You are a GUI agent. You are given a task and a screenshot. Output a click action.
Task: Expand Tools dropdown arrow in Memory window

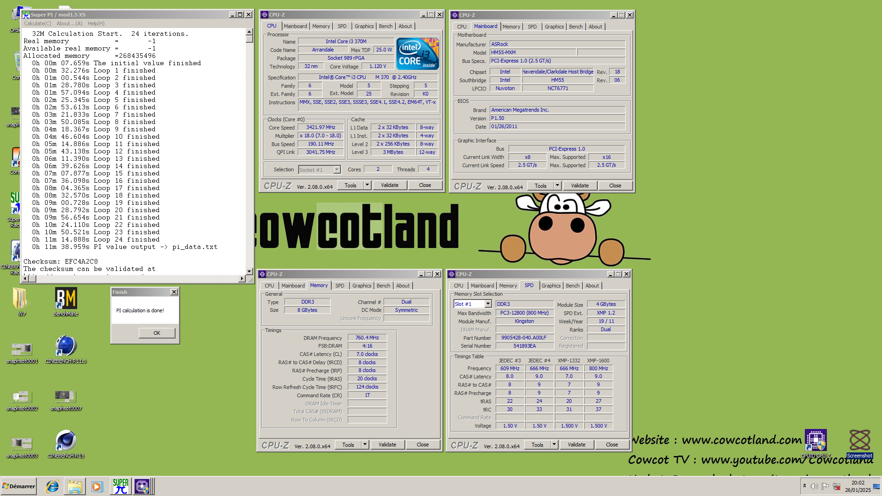coord(365,445)
